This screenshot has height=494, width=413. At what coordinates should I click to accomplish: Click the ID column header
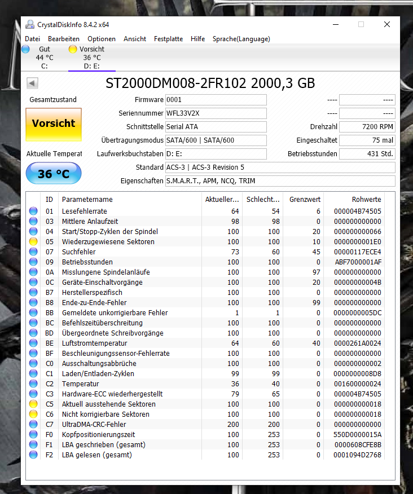click(x=49, y=200)
